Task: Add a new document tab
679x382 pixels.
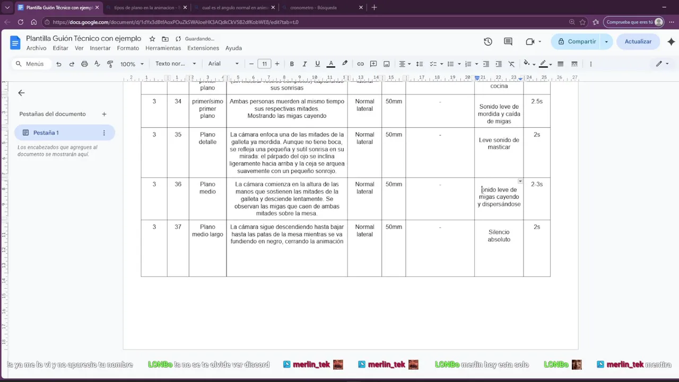Action: click(x=104, y=114)
